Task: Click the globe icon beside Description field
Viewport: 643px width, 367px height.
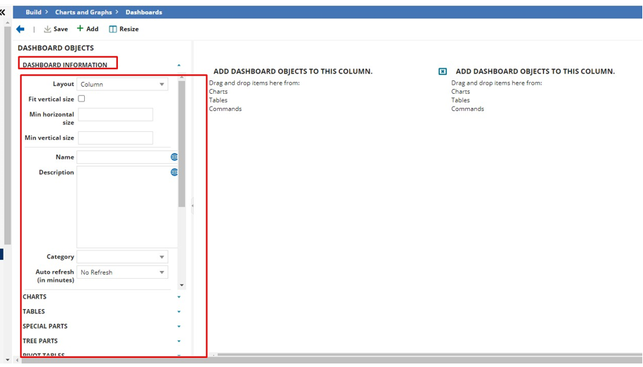Action: 175,172
